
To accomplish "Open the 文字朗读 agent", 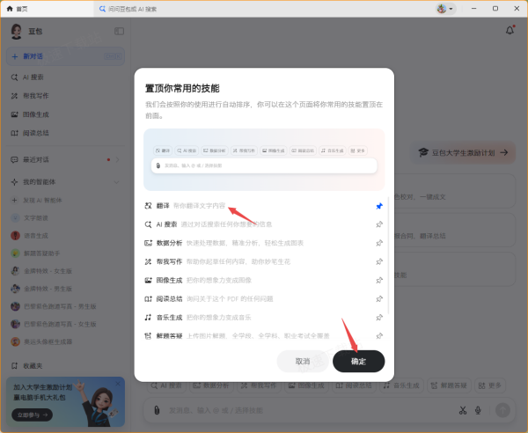I will click(65, 218).
